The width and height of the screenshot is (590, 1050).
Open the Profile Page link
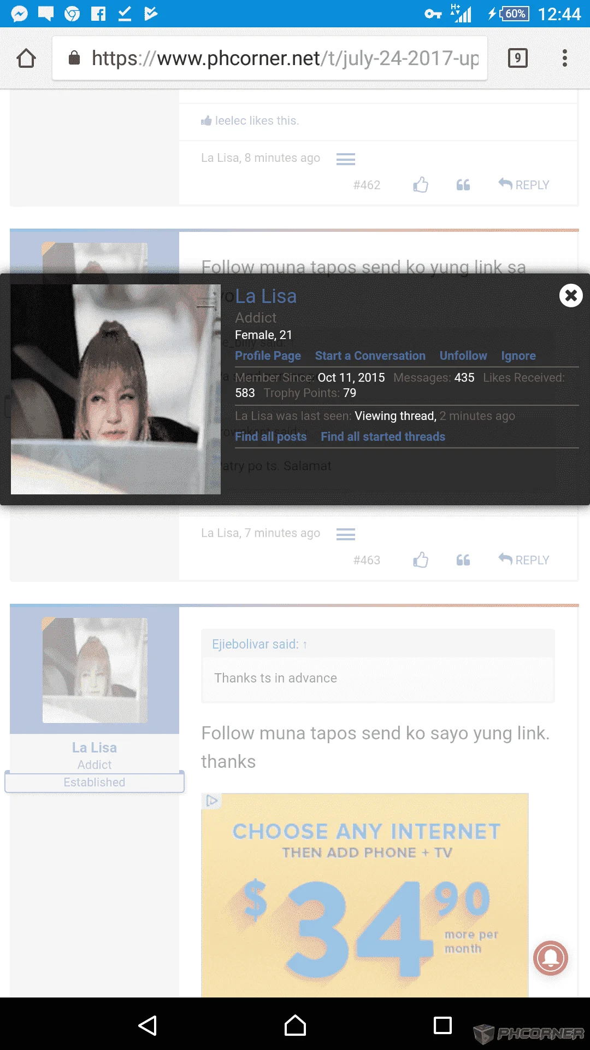[268, 355]
